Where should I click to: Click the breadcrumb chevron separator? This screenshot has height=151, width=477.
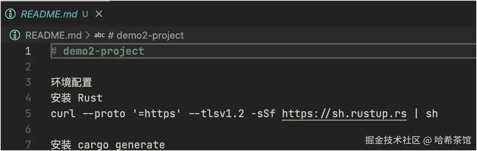[88, 35]
